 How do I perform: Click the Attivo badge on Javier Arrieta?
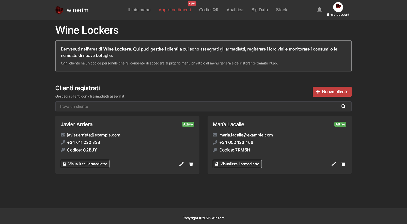coord(188,124)
